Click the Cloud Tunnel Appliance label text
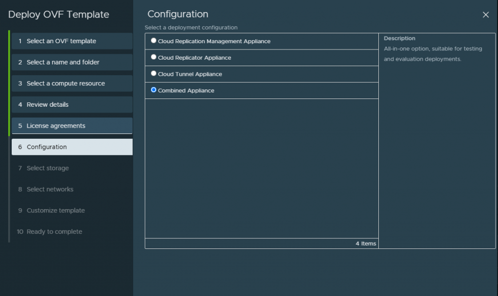The height and width of the screenshot is (296, 498). point(190,74)
